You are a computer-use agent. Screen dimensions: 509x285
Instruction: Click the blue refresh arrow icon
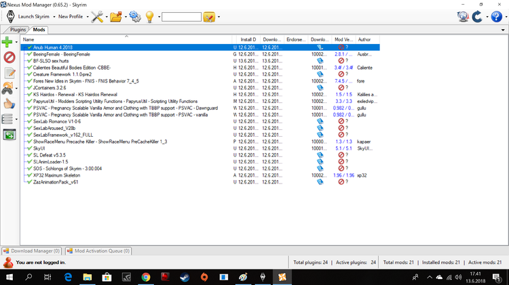click(x=477, y=16)
